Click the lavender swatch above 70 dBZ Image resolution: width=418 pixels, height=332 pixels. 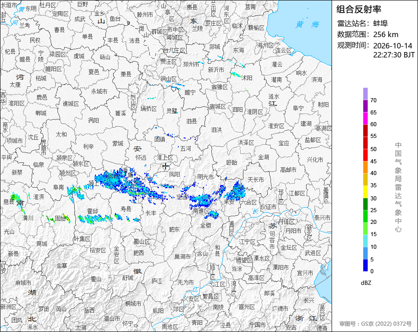pos(365,94)
